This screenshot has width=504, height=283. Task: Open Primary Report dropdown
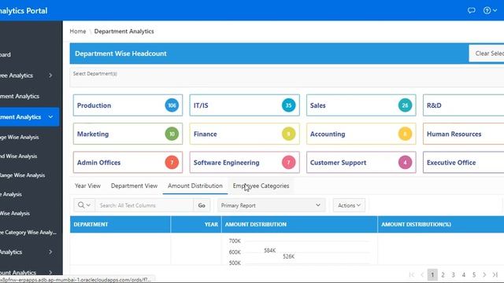[271, 205]
